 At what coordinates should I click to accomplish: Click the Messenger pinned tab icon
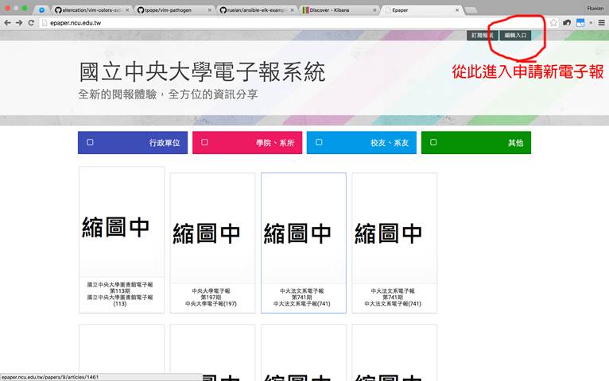point(41,10)
